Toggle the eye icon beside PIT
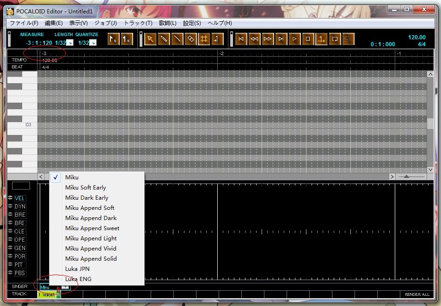 [10, 264]
